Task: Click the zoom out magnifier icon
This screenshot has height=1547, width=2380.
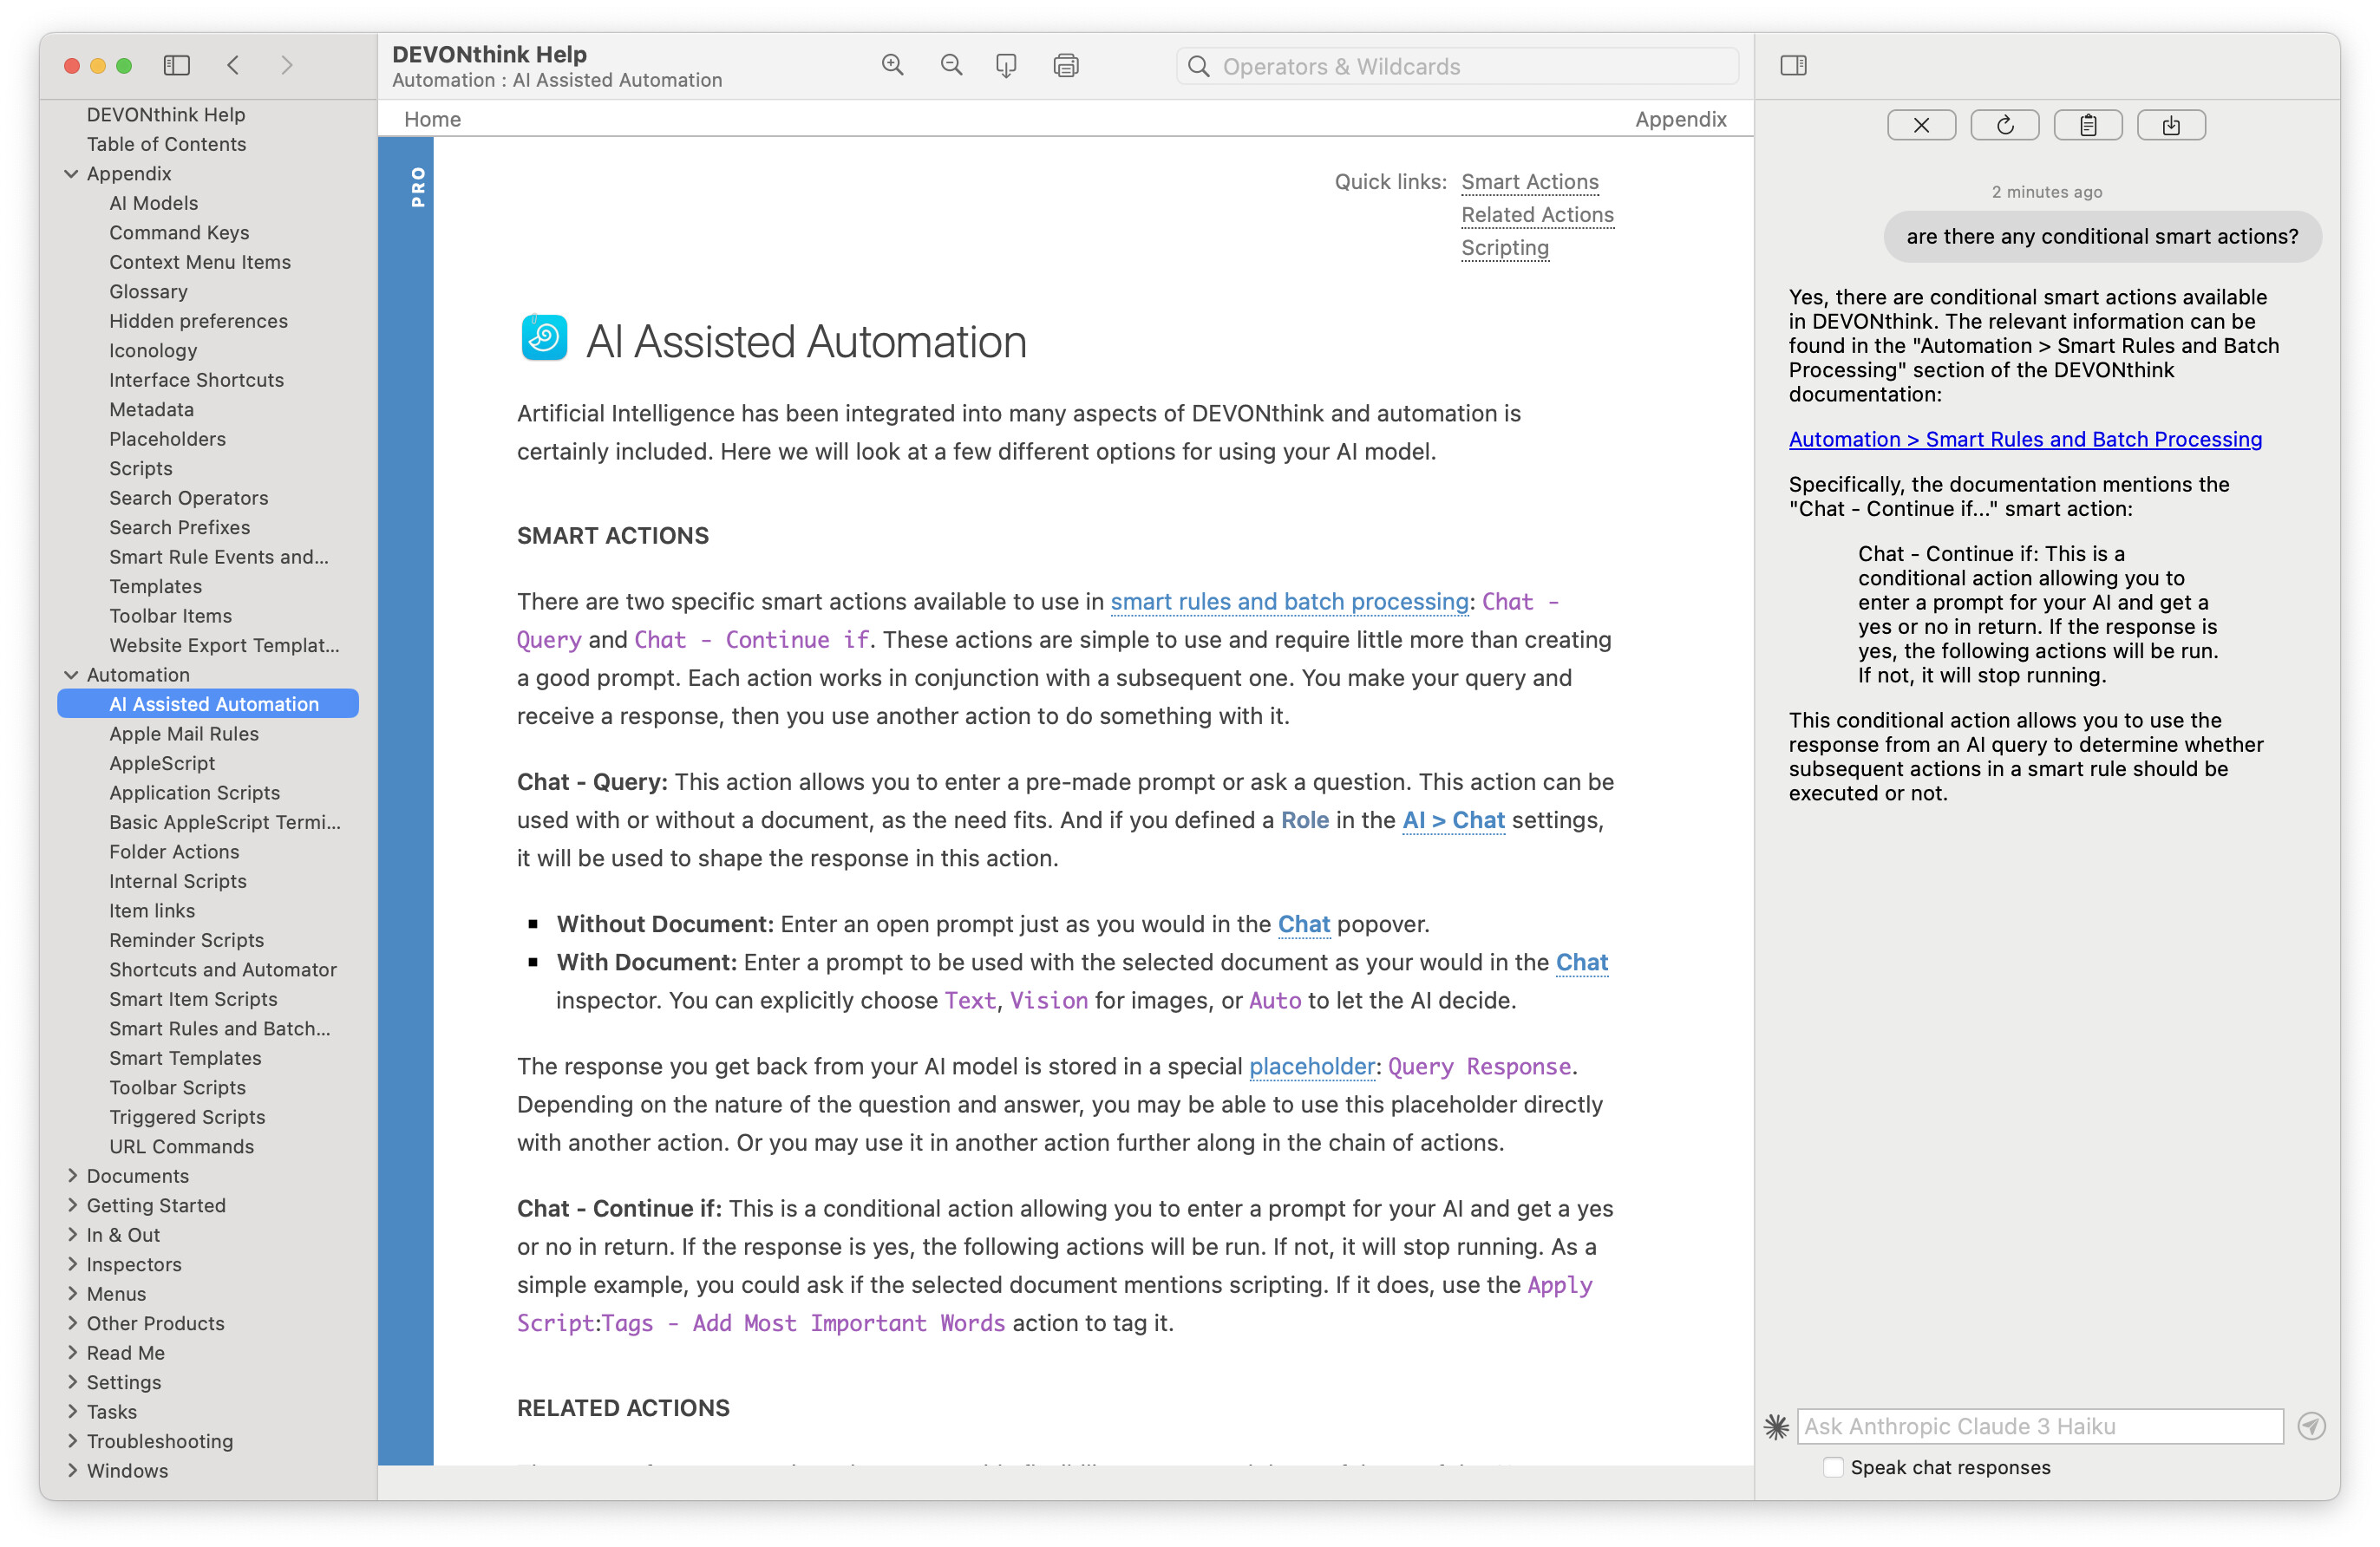Action: coord(951,66)
